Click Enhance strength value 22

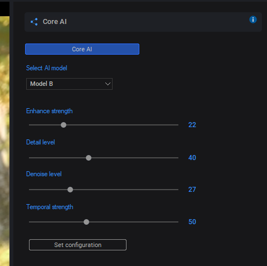coord(192,125)
